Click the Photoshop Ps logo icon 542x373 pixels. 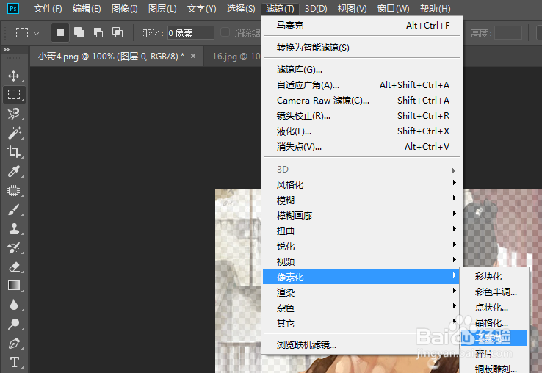[x=13, y=8]
